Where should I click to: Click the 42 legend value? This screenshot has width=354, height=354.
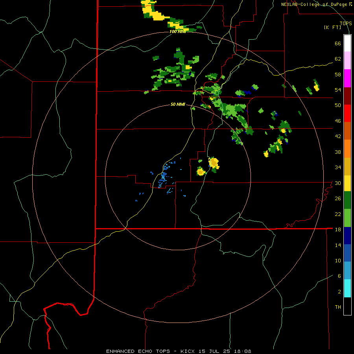tap(338, 136)
